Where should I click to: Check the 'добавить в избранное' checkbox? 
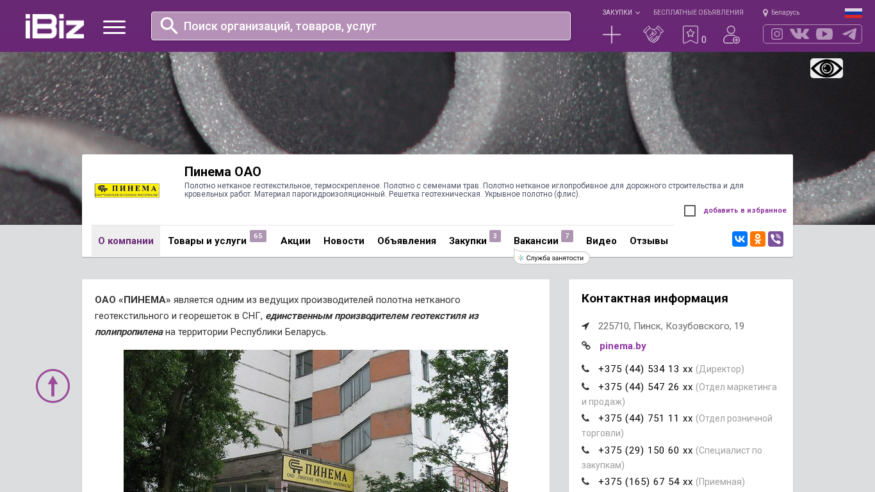(x=690, y=211)
